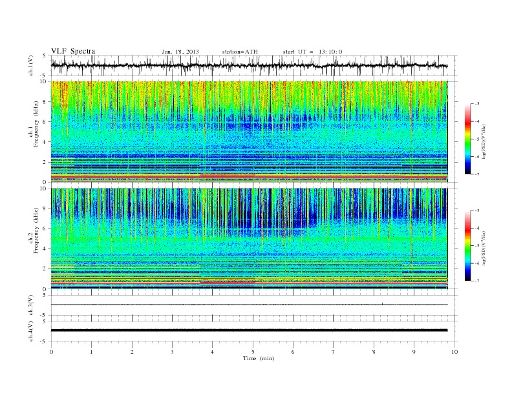Click the "-7" tick on ch.1 colorbar

[477, 174]
